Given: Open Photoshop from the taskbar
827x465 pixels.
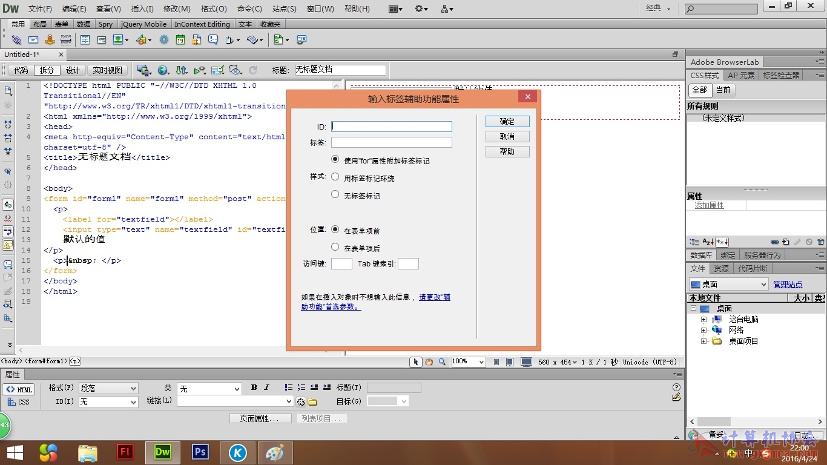Looking at the screenshot, I should [x=200, y=452].
